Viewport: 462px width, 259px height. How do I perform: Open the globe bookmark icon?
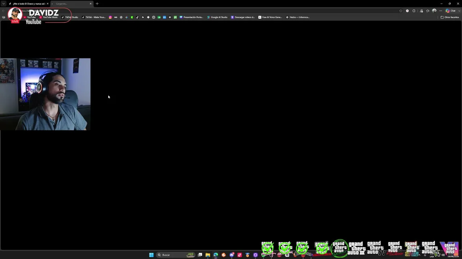click(153, 17)
